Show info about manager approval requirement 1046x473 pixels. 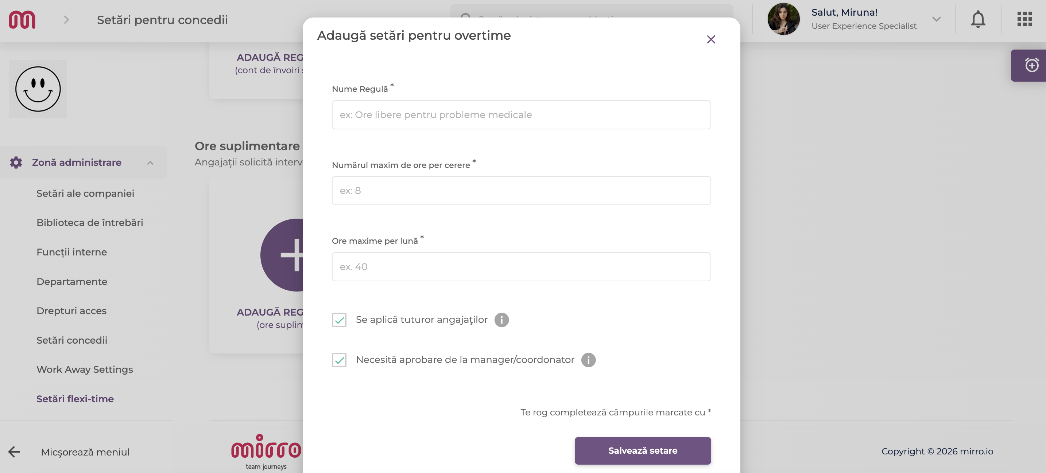[588, 360]
